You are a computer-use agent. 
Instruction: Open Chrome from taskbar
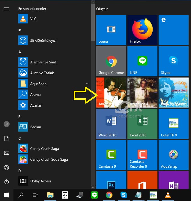pyautogui.click(x=109, y=195)
